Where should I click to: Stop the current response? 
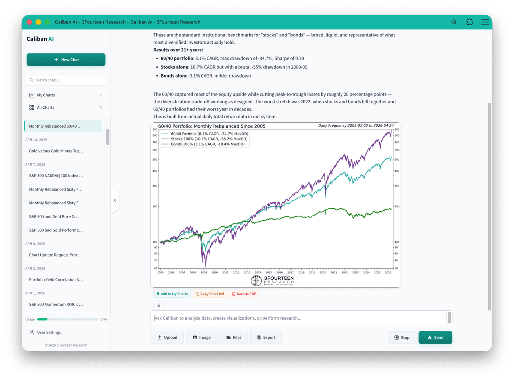click(402, 338)
